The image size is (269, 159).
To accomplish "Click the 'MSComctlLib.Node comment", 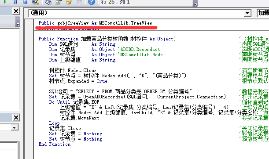I will 140,55.
